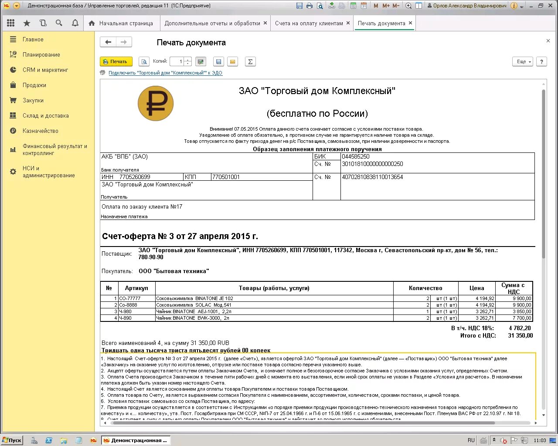Click the M+ memory add button
Screen dimensions: 558x446
(386, 6)
